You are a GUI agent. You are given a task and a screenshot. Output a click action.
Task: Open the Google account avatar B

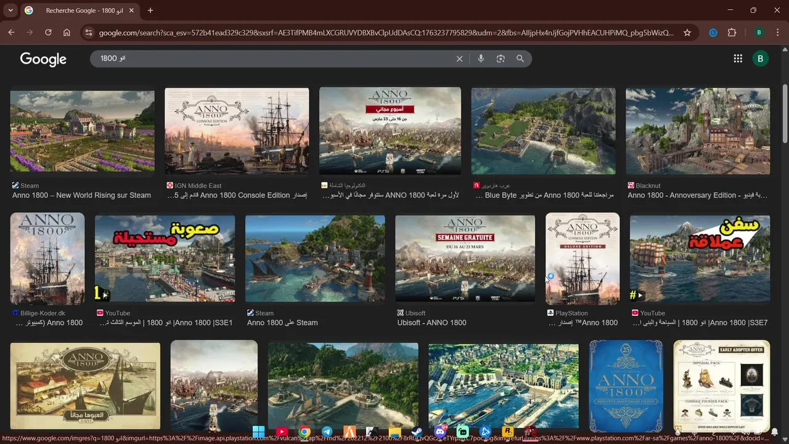pyautogui.click(x=760, y=59)
